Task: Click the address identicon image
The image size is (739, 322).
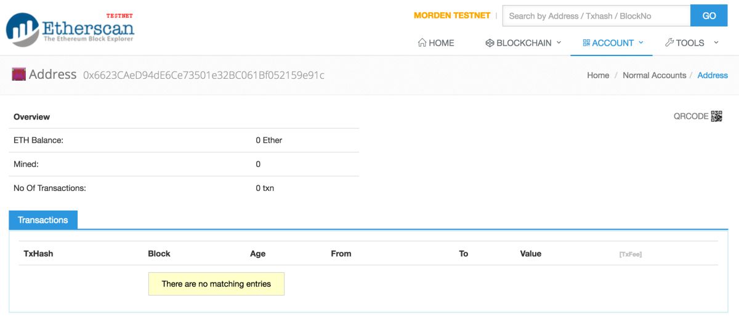Action: pos(18,74)
